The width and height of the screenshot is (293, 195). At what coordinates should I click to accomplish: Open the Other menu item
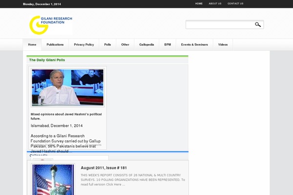click(x=125, y=44)
